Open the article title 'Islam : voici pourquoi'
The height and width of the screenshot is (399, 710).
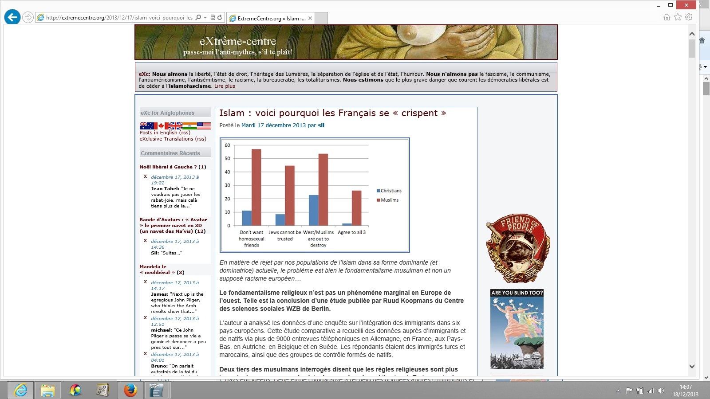click(332, 113)
